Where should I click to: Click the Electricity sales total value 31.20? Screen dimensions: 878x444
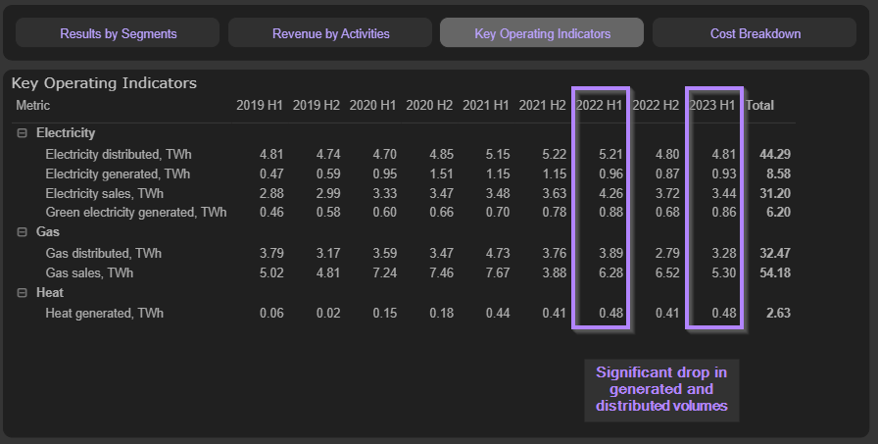click(x=774, y=193)
